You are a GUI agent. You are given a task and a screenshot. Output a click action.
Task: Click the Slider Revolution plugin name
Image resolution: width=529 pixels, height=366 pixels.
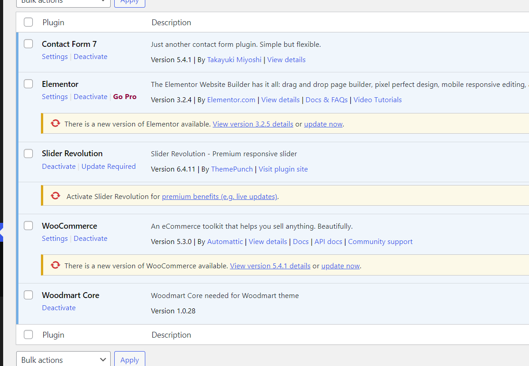coord(72,154)
